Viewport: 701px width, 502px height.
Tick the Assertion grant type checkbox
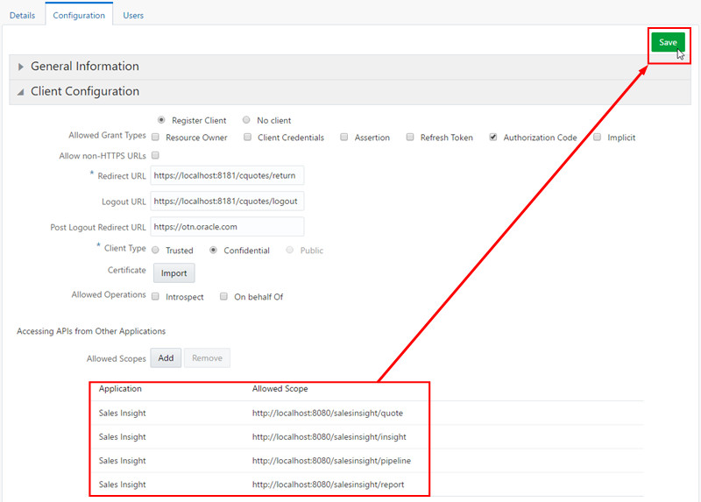343,137
